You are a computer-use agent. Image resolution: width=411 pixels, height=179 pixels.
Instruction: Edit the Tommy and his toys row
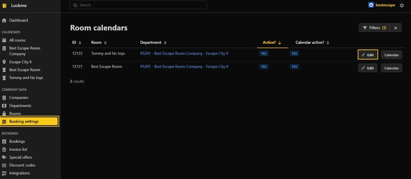368,55
